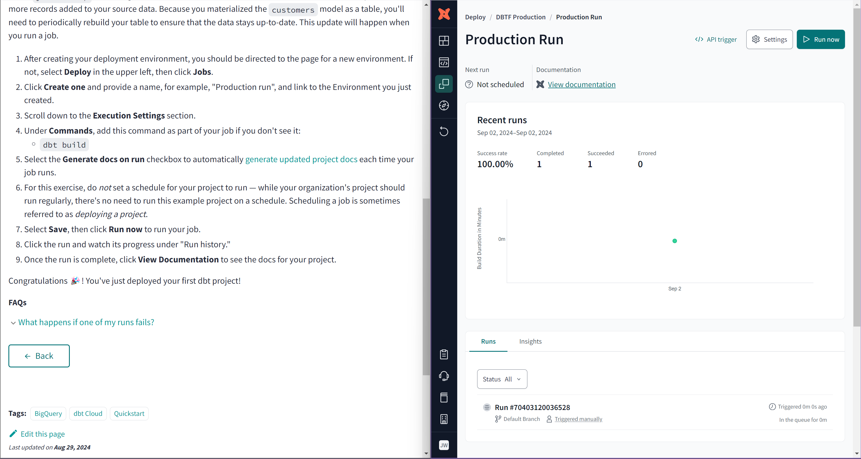The image size is (861, 459).
Task: Click the queued status icon of Run #70403120036528
Action: click(x=487, y=407)
